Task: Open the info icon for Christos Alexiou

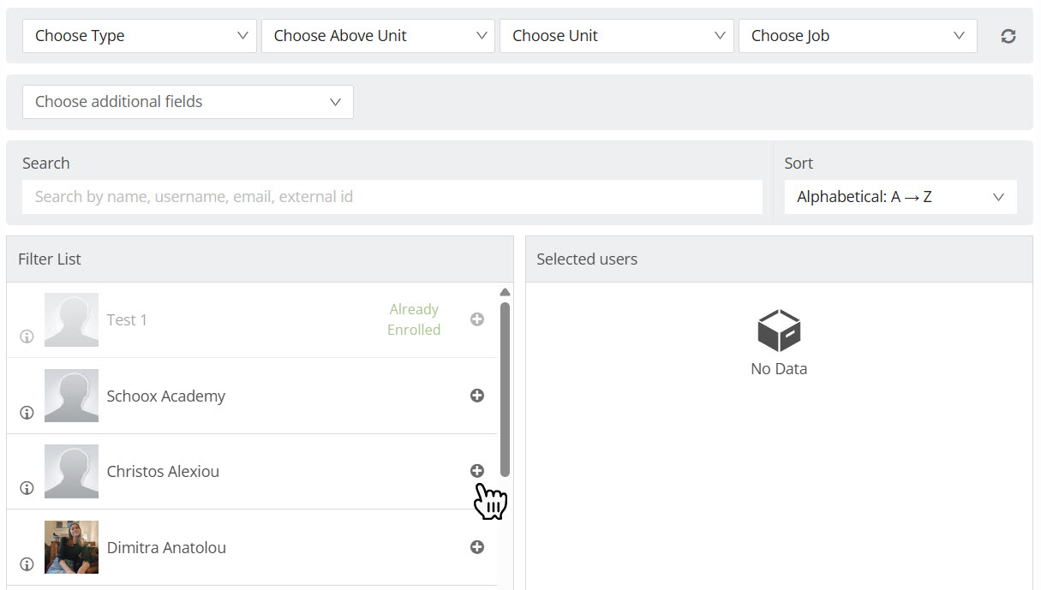Action: (27, 488)
